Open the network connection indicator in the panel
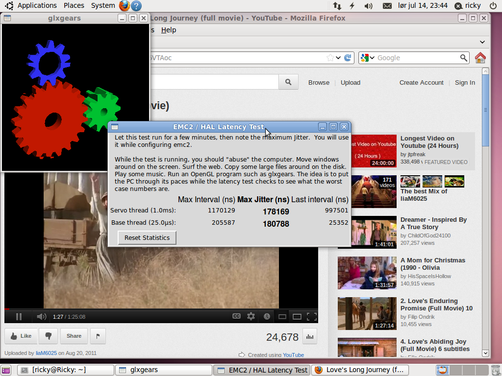Screen dimensions: 502x376 337,5
